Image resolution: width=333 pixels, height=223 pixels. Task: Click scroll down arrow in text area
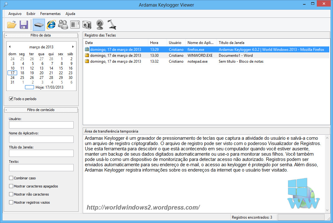tap(327, 210)
